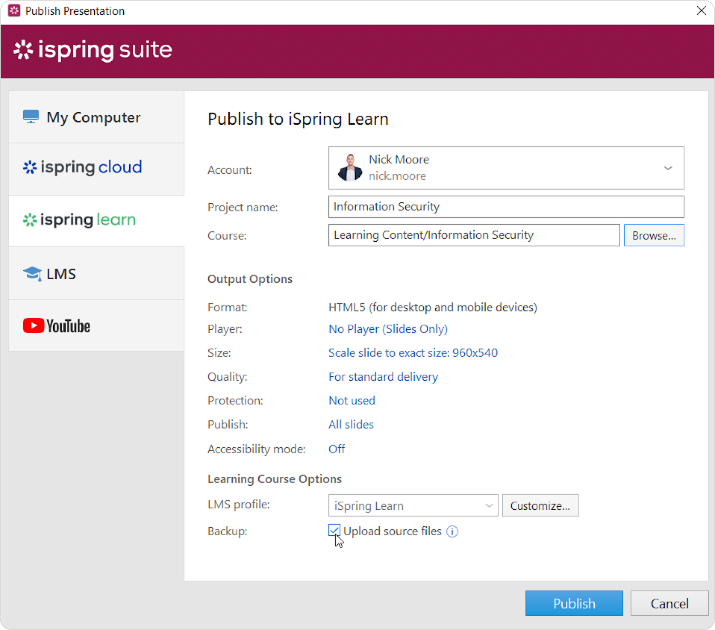Click the iSpring Suite logo in banner

coord(93,50)
